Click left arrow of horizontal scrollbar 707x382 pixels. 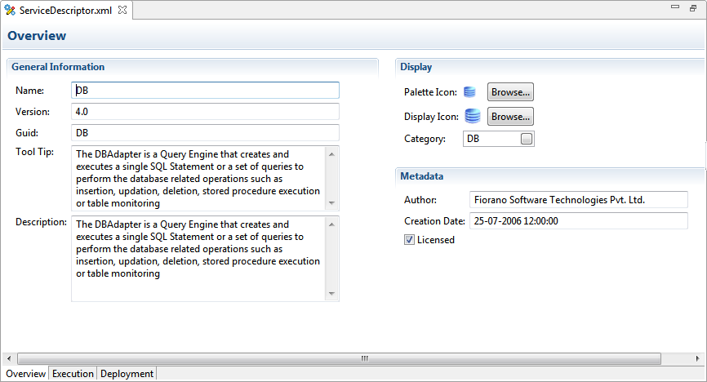(9, 358)
